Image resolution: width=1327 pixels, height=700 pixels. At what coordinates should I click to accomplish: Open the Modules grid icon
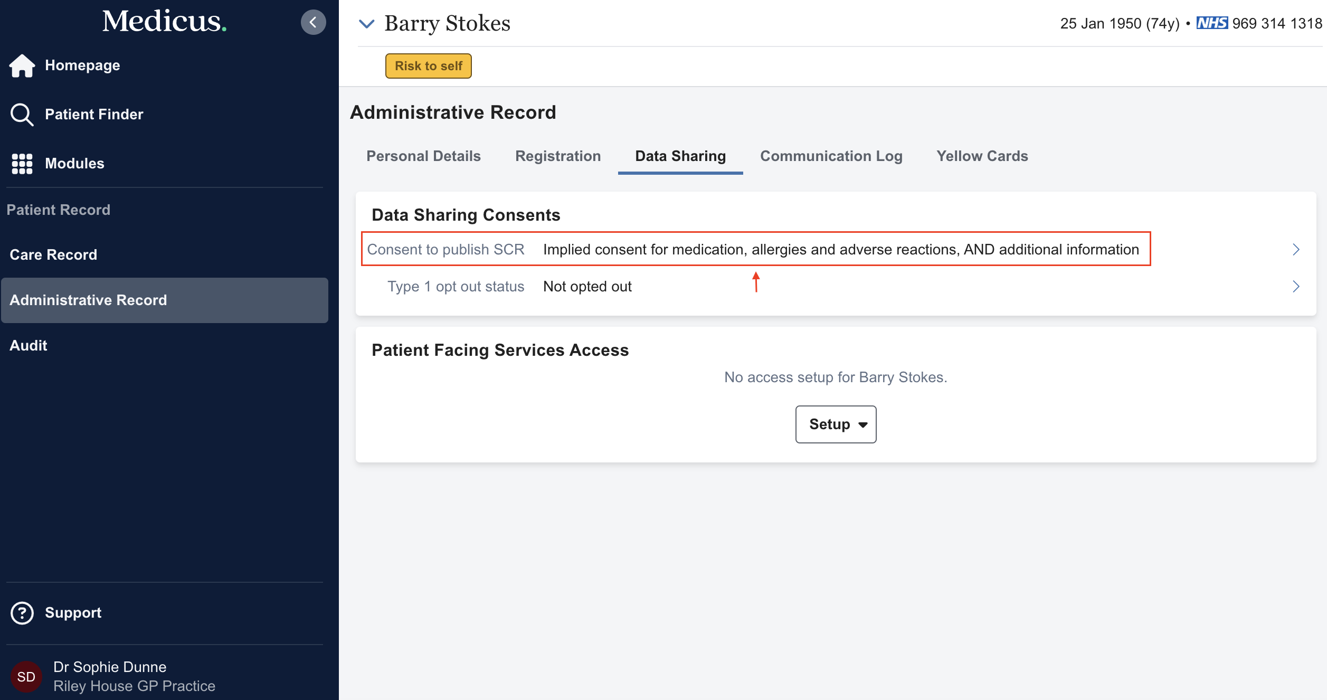point(22,164)
